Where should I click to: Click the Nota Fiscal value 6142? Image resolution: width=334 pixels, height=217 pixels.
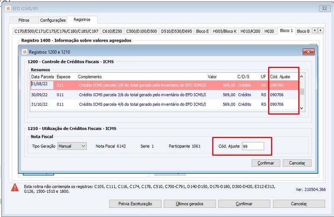pos(121,146)
